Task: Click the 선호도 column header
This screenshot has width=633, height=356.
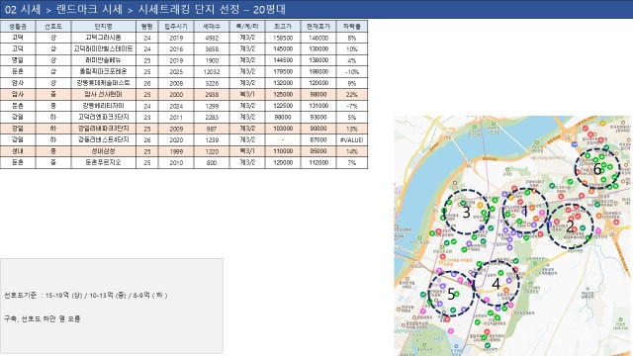Action: [53, 27]
